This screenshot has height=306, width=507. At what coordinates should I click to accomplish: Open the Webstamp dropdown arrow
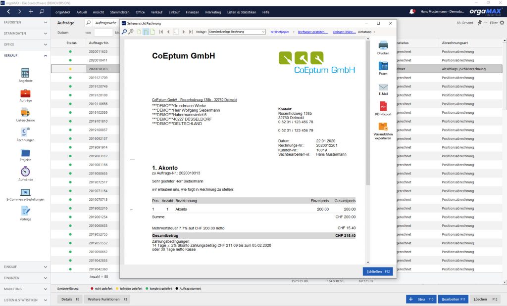coord(374,32)
